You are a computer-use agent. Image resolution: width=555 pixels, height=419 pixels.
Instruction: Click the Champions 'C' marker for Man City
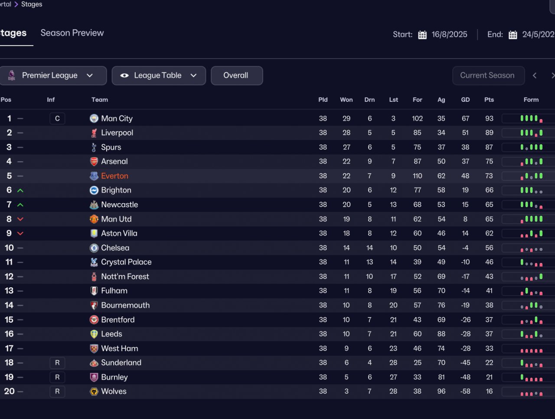pyautogui.click(x=57, y=118)
